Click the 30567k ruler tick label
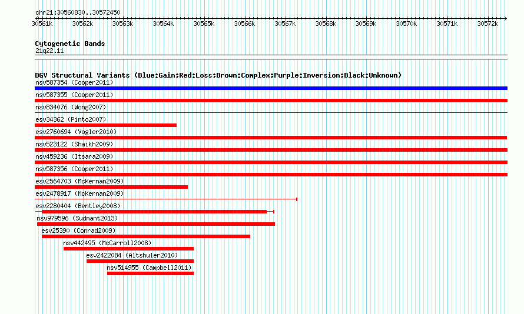The height and width of the screenshot is (314, 524). (285, 24)
